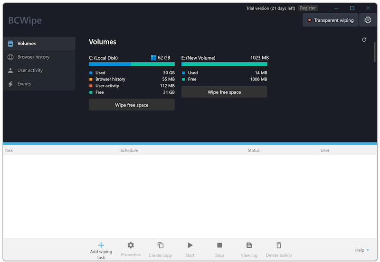Open the View log document icon
Viewport: 380px width, 262px height.
(x=249, y=245)
